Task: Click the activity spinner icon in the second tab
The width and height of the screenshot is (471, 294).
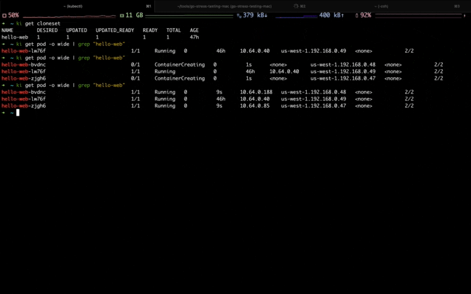Action: 296,6
